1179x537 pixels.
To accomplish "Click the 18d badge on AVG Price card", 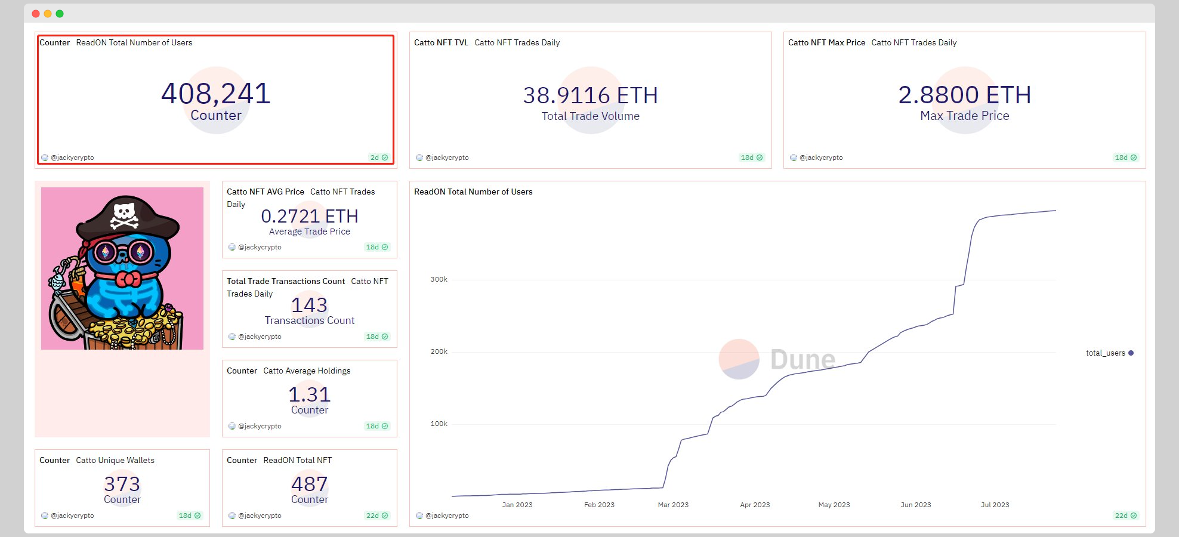I will coord(377,247).
